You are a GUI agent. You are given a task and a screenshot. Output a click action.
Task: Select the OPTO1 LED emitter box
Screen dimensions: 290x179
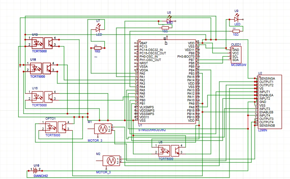(51, 127)
